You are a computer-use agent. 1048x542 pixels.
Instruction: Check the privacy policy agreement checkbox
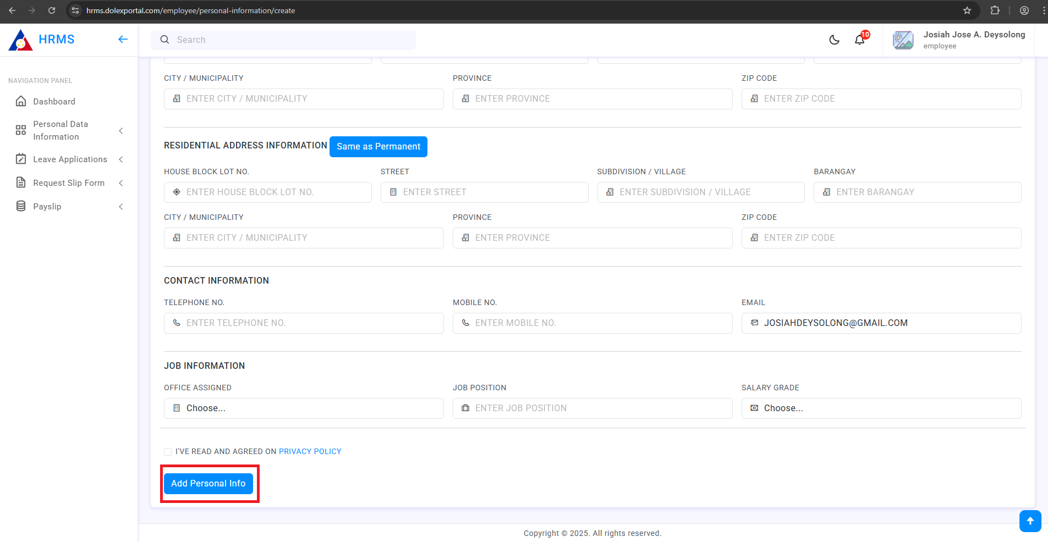click(x=168, y=452)
